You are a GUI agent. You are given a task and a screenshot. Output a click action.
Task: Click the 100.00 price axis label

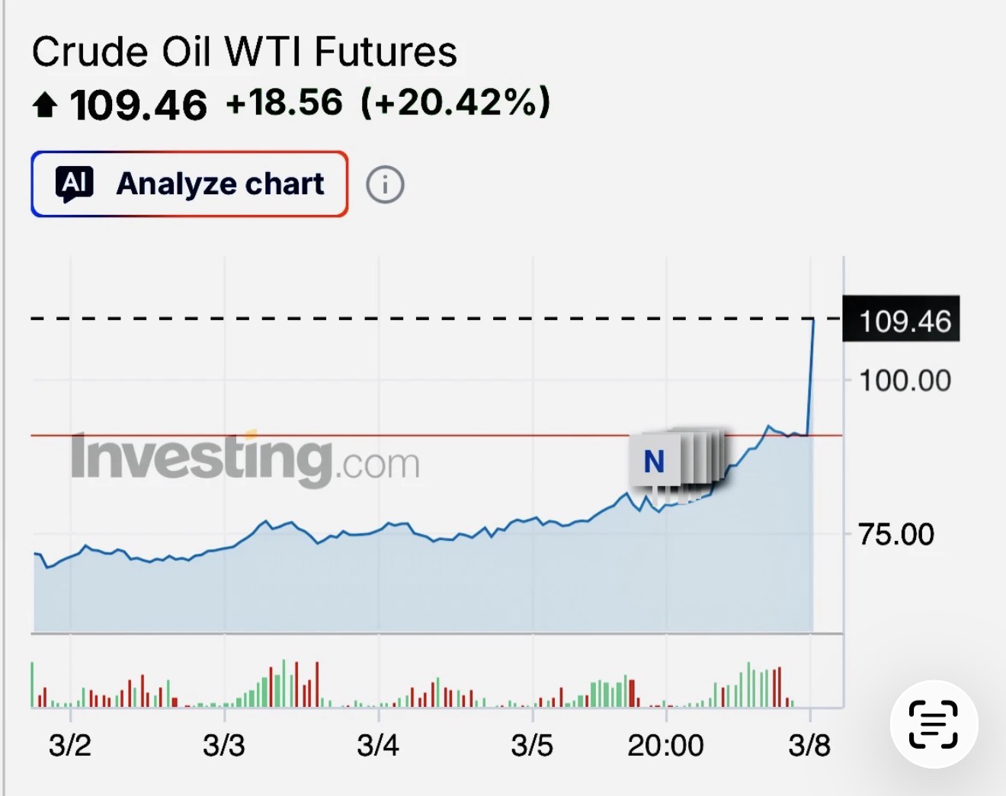coord(905,380)
